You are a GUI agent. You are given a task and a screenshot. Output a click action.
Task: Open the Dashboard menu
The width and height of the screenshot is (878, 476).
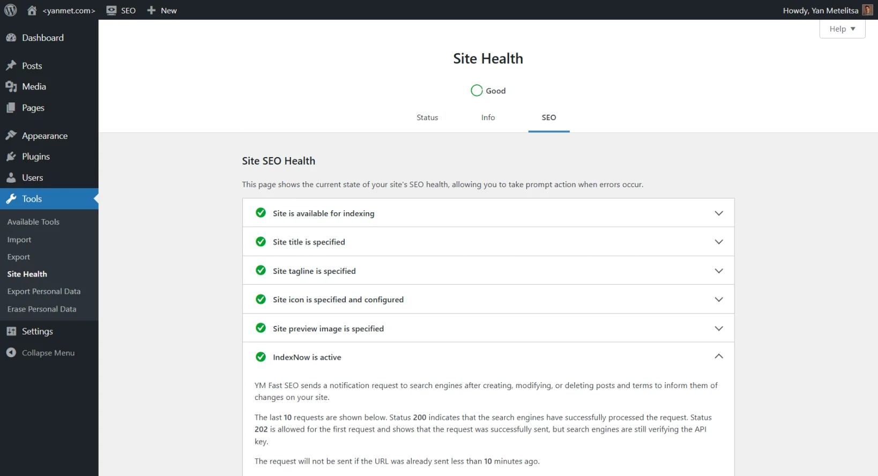click(42, 38)
